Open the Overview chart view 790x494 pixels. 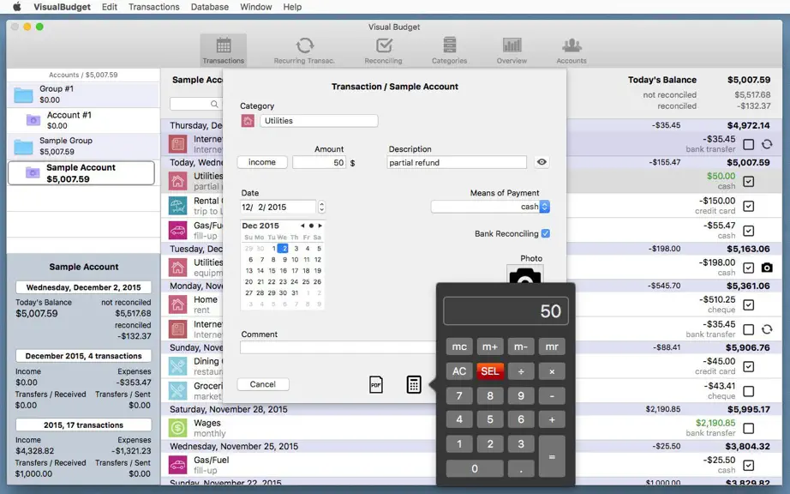512,51
